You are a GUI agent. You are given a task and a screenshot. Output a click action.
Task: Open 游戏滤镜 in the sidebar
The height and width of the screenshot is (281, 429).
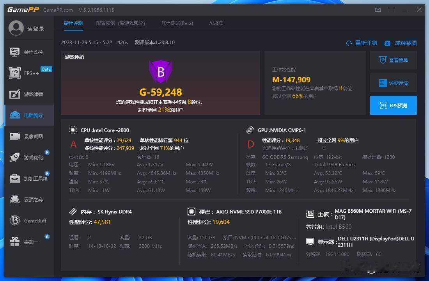[29, 94]
